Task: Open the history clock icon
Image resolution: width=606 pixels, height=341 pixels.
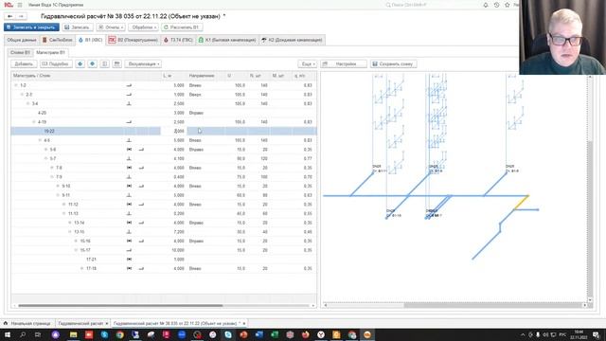Action: [x=496, y=5]
